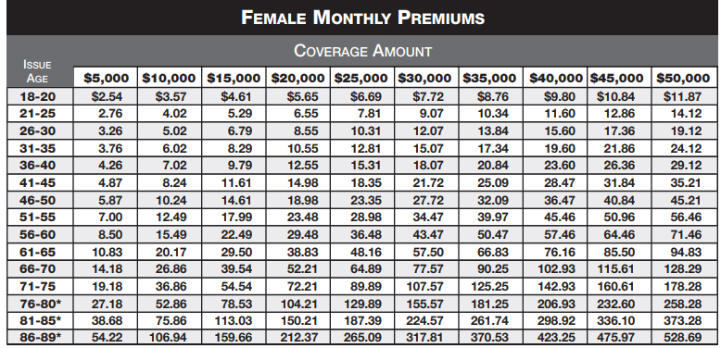721x348 pixels.
Task: Click the 102.93 premium cell
Action: 556,269
